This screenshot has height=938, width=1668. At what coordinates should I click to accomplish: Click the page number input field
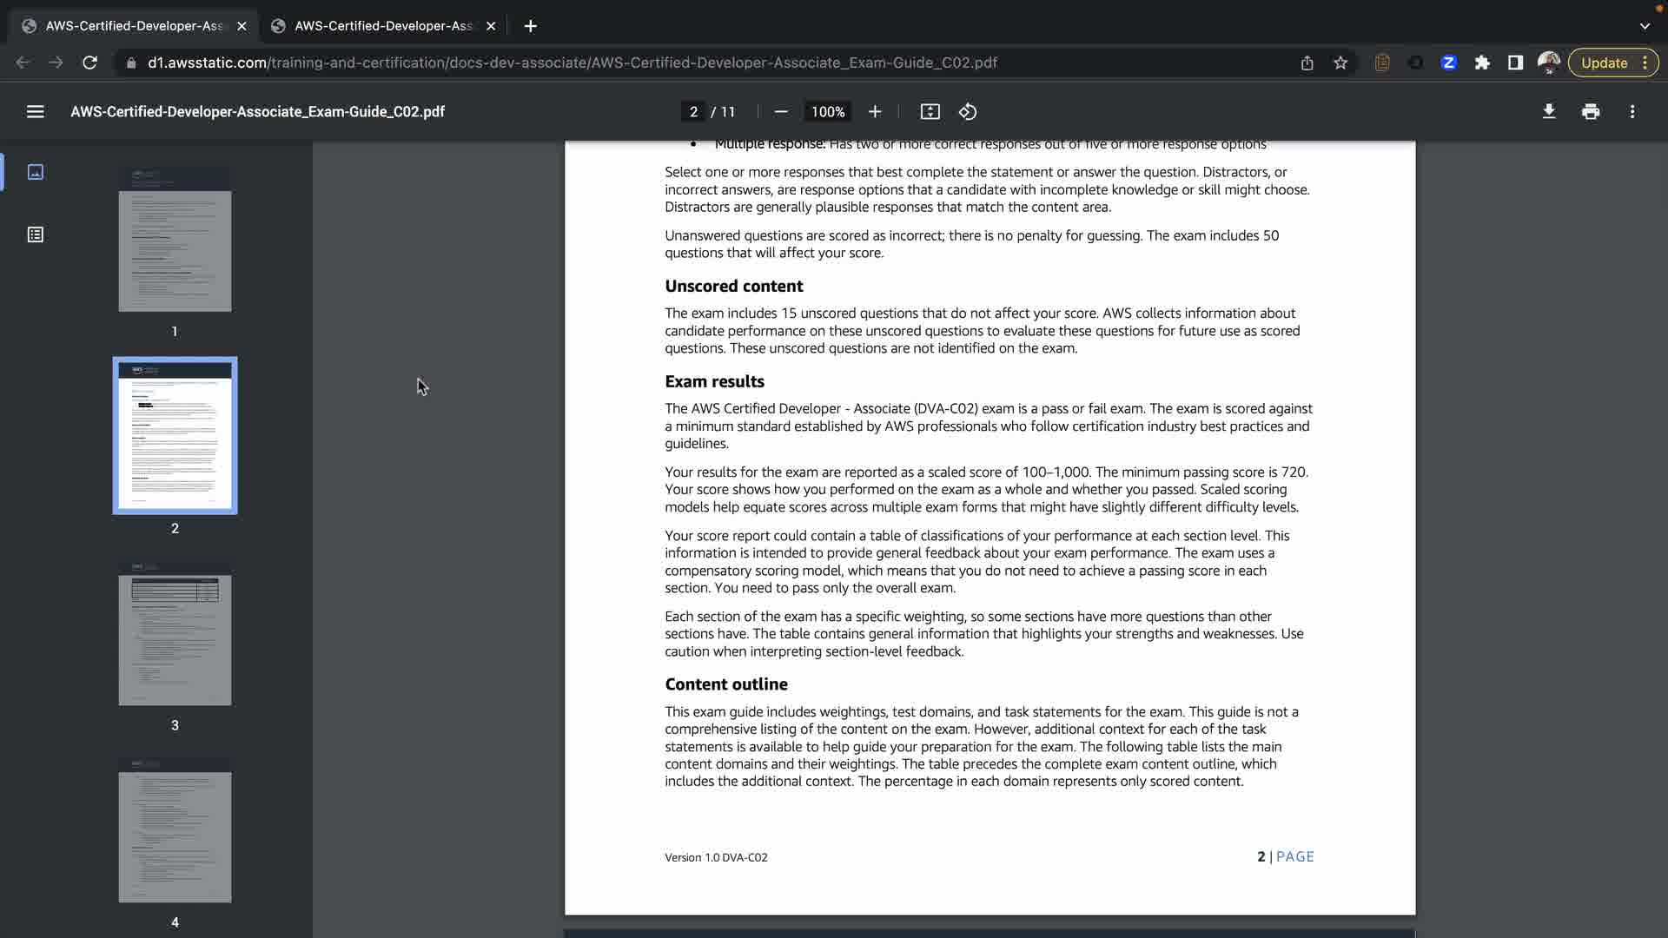(x=693, y=111)
